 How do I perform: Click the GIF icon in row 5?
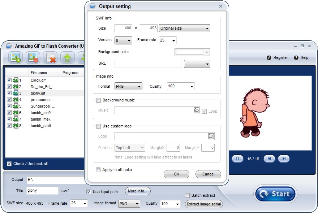[16, 106]
